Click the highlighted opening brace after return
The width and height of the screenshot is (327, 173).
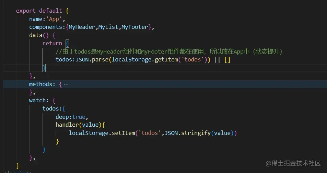[67, 43]
